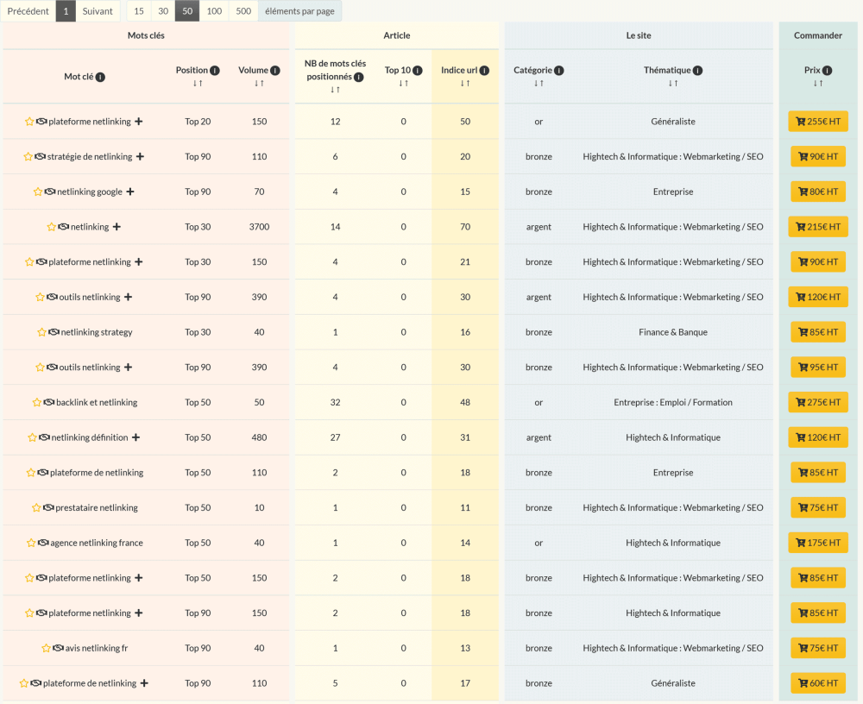
Task: Toggle the star for 'netlinking google'
Action: [x=38, y=192]
